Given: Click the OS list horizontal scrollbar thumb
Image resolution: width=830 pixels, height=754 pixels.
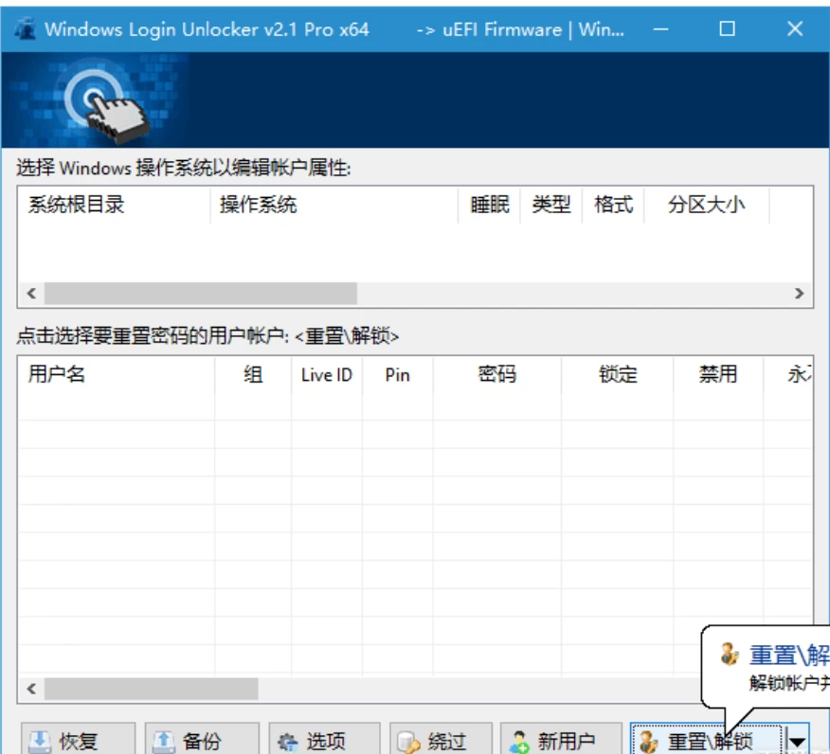Looking at the screenshot, I should pos(201,293).
